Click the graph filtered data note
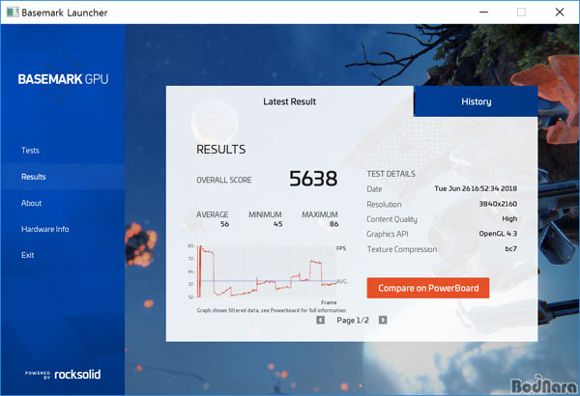The height and width of the screenshot is (396, 580). pos(272,310)
